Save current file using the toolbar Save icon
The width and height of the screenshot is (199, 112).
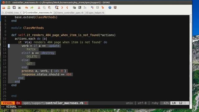click(9, 7)
